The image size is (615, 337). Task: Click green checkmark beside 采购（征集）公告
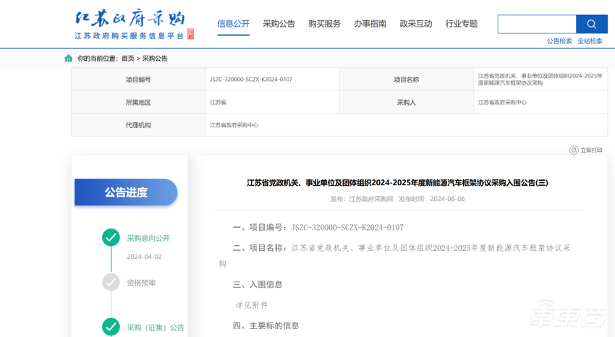pos(111,327)
